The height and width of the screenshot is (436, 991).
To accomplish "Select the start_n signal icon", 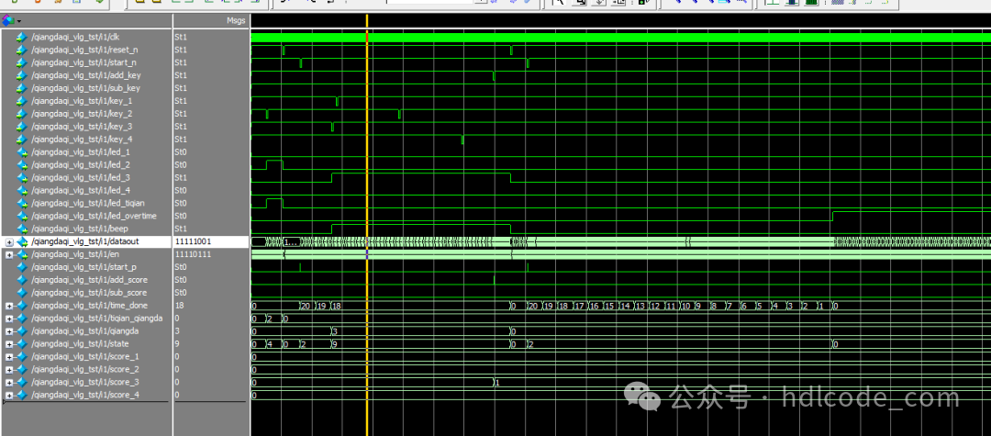I will (x=22, y=62).
